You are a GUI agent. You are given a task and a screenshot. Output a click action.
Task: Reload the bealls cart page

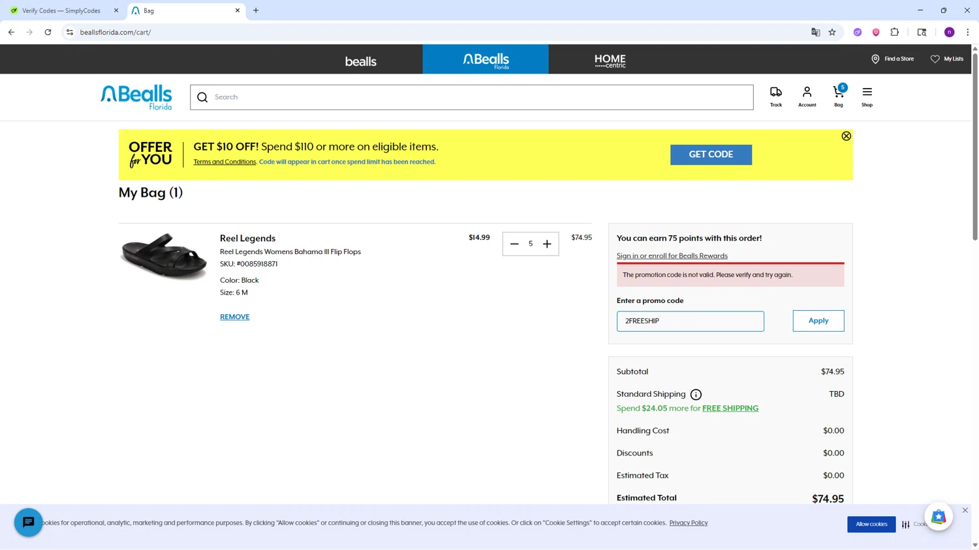[x=48, y=32]
